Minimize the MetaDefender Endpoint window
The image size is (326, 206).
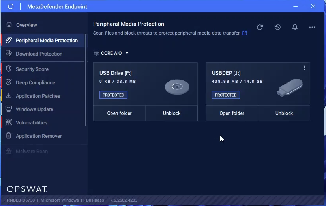click(x=296, y=6)
